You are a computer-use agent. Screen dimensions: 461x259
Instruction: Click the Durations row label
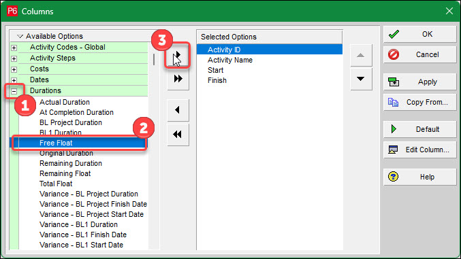(46, 90)
